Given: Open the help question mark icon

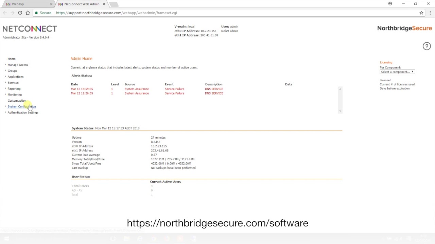Looking at the screenshot, I should pos(427,46).
